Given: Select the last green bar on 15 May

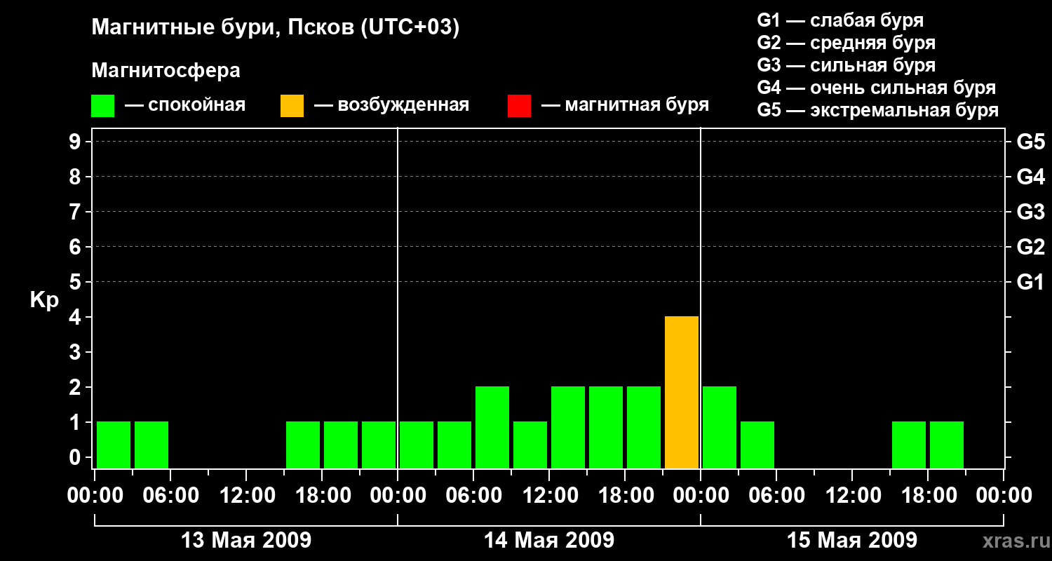Looking at the screenshot, I should 947,445.
